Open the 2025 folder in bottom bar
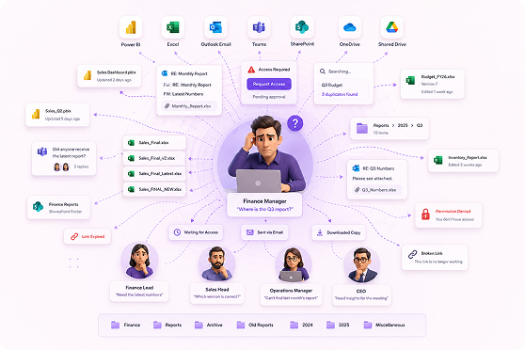This screenshot has width=525, height=350. point(338,325)
